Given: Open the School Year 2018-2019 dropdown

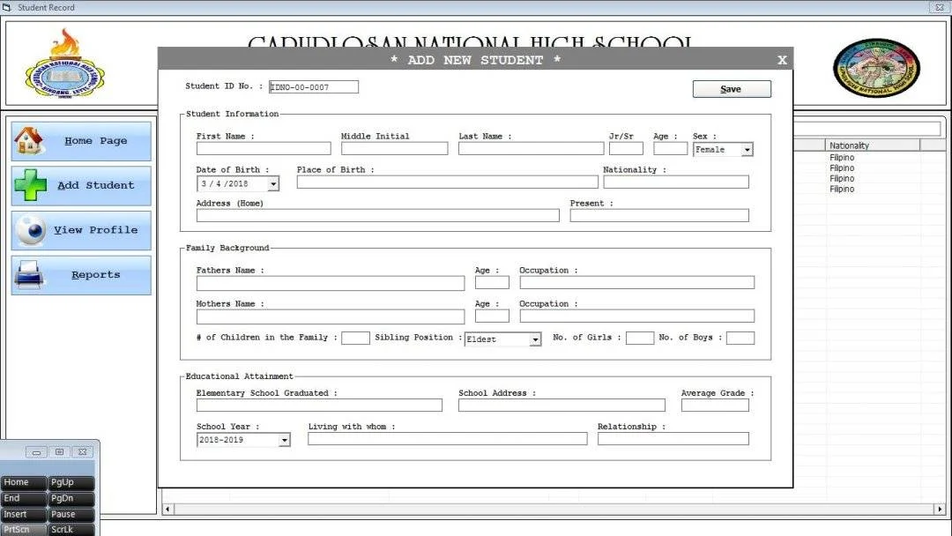Looking at the screenshot, I should pyautogui.click(x=284, y=440).
